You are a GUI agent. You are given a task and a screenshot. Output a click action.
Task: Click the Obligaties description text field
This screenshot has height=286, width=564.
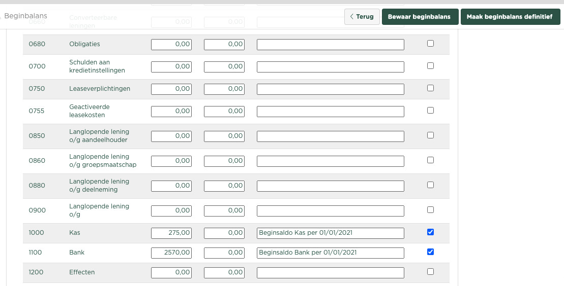tap(330, 45)
